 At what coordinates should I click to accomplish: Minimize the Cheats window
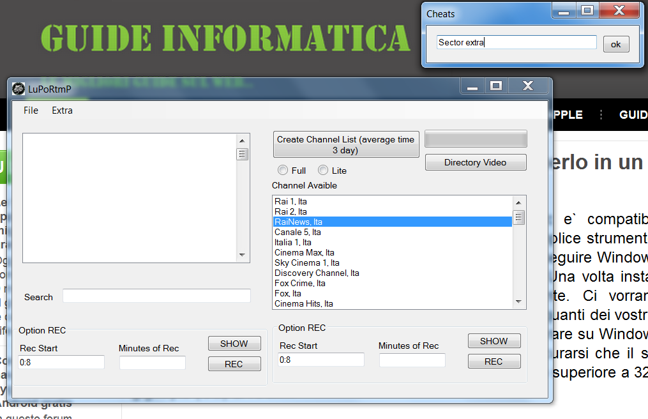[564, 11]
